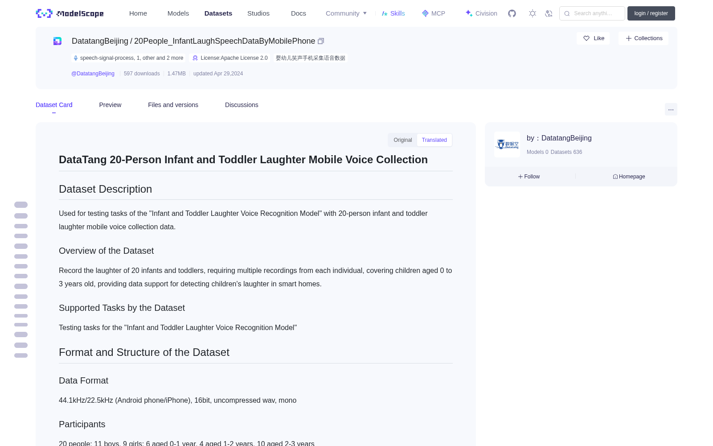Click the DatatangBeijing avatar thumbnail
Viewport: 713px width, 446px height.
pos(507,145)
